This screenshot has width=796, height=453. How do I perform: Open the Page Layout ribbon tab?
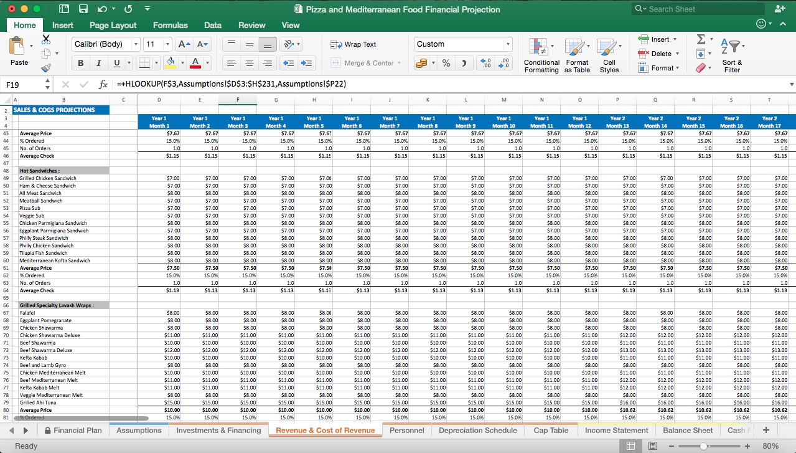[x=113, y=25]
